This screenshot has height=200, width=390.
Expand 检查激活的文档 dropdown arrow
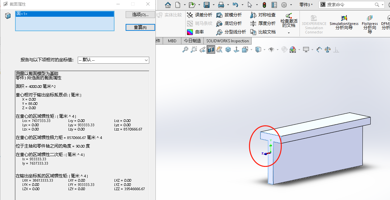click(289, 33)
